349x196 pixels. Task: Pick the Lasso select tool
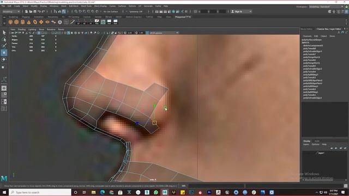[4, 40]
